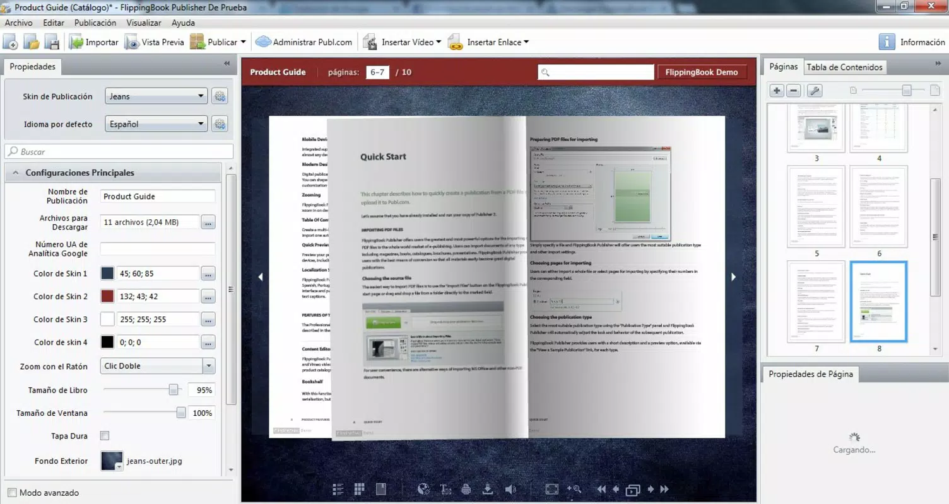Expand the Publicar dropdown arrow
The image size is (949, 504).
(243, 42)
